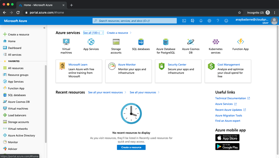Screen dimensions: 279x158
Task: Open notifications bell
Action: click(x=201, y=21)
